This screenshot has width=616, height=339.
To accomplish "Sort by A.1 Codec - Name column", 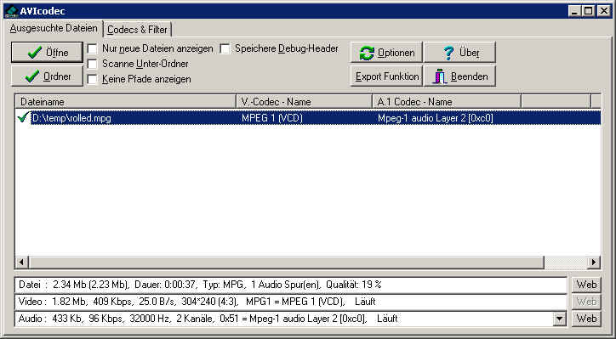I will pyautogui.click(x=447, y=102).
